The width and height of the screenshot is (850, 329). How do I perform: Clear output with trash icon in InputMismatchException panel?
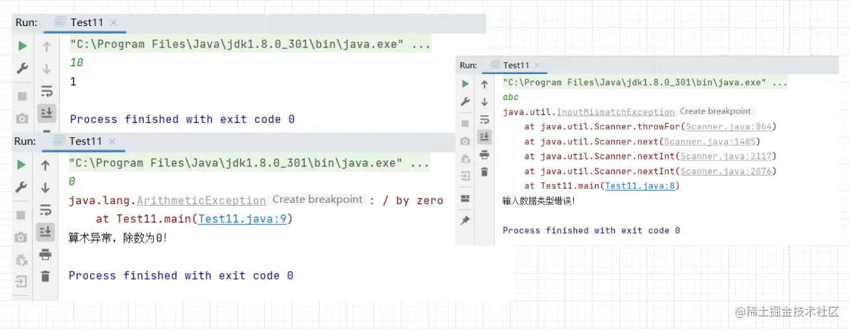click(484, 172)
